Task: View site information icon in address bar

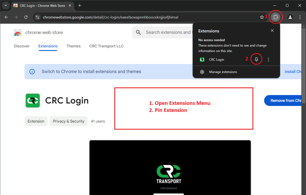Action: click(38, 17)
